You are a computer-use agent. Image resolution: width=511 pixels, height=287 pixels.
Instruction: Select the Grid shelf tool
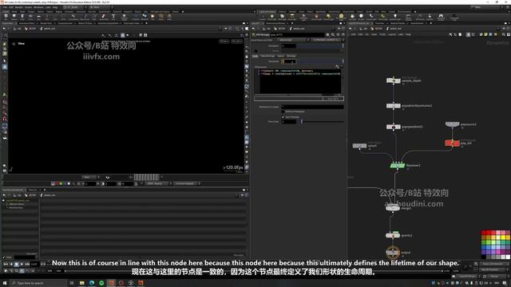tap(38, 17)
